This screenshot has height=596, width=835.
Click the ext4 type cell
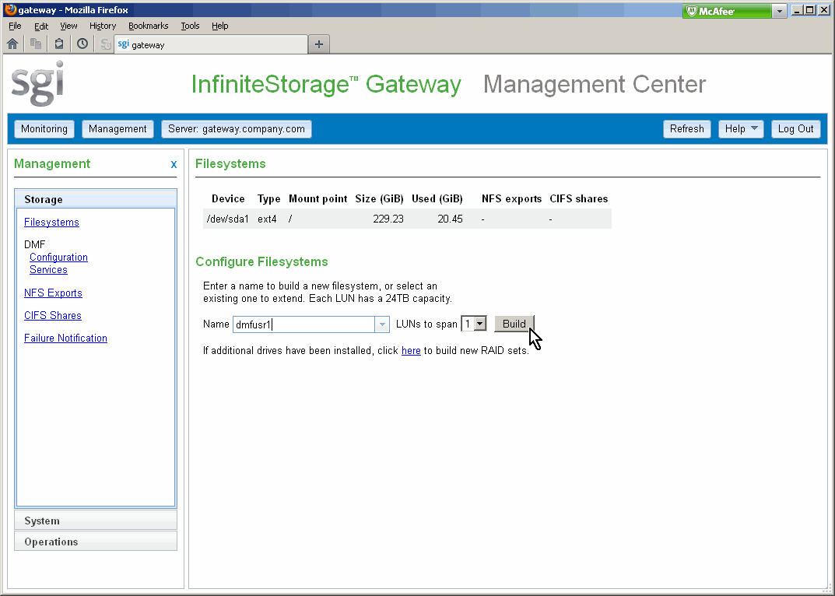point(268,219)
